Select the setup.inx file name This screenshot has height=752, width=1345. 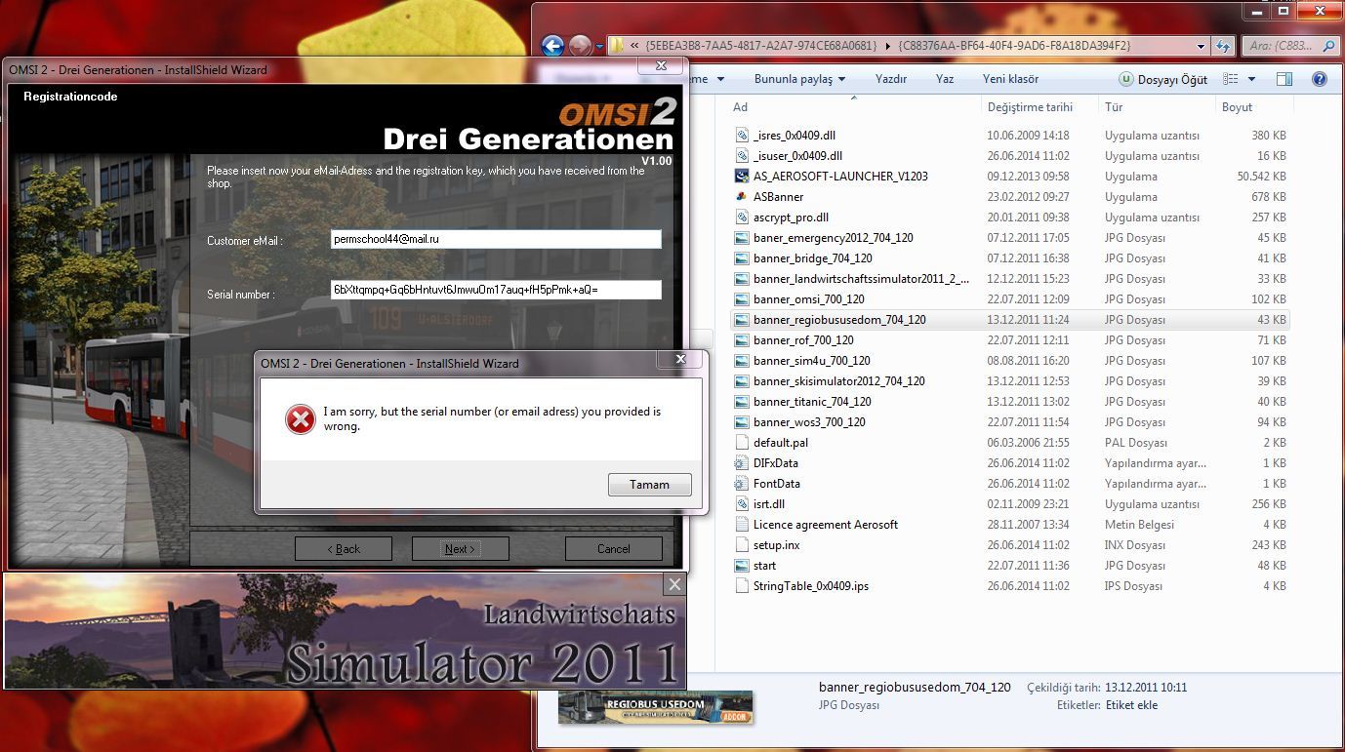point(776,545)
